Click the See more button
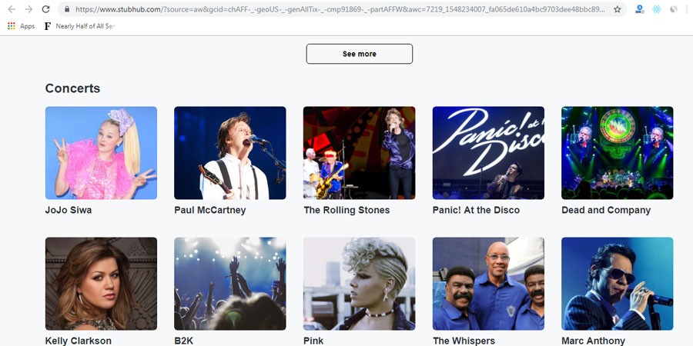The height and width of the screenshot is (346, 693). 359,54
